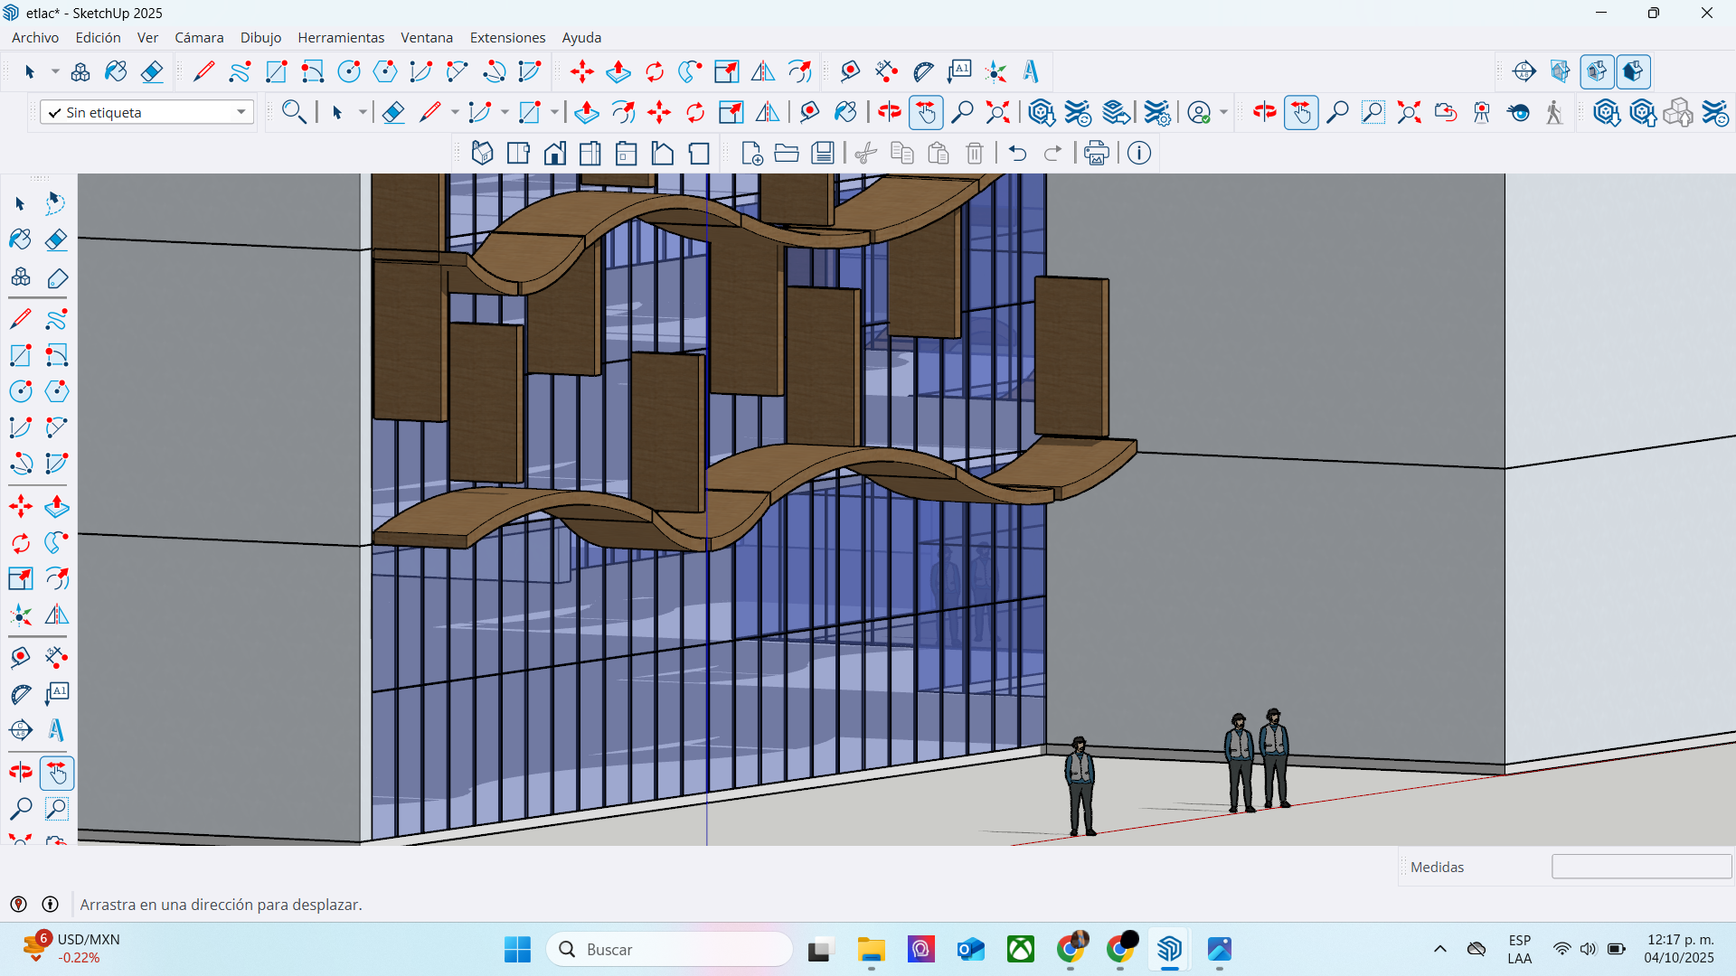The image size is (1736, 976).
Task: Select the Walk tool
Action: 1553,112
